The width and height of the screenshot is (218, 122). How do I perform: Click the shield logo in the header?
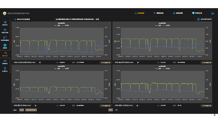[4, 13]
